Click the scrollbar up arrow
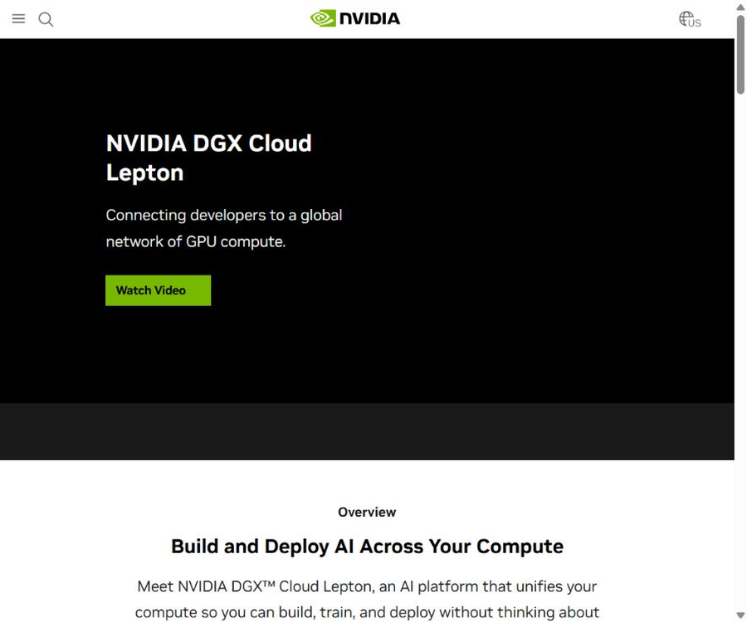Screen dimensions: 747x622 coord(740,7)
